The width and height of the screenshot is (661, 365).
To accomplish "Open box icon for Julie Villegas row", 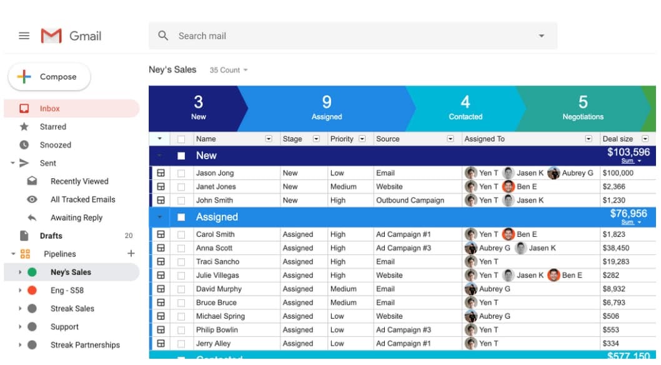I will coord(161,275).
